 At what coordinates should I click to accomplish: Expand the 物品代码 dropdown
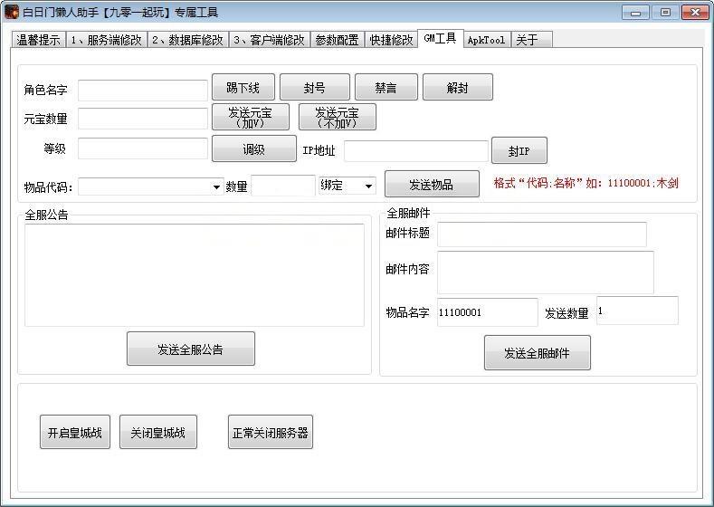click(216, 187)
